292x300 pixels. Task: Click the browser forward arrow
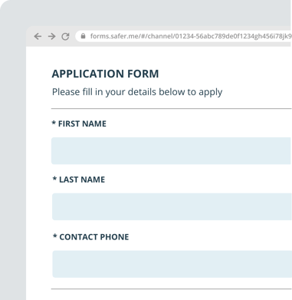tap(51, 36)
